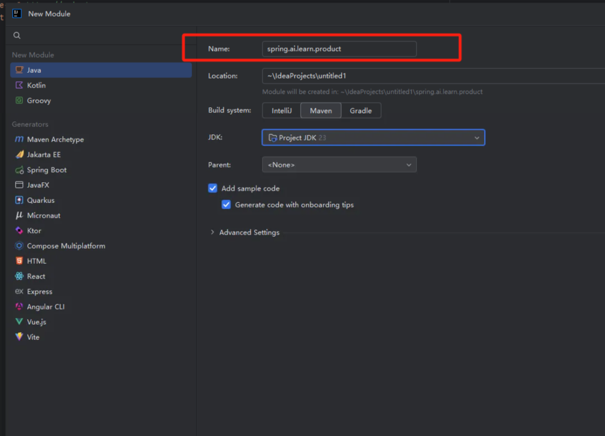Choose the Groovy module type
605x436 pixels.
click(101, 100)
